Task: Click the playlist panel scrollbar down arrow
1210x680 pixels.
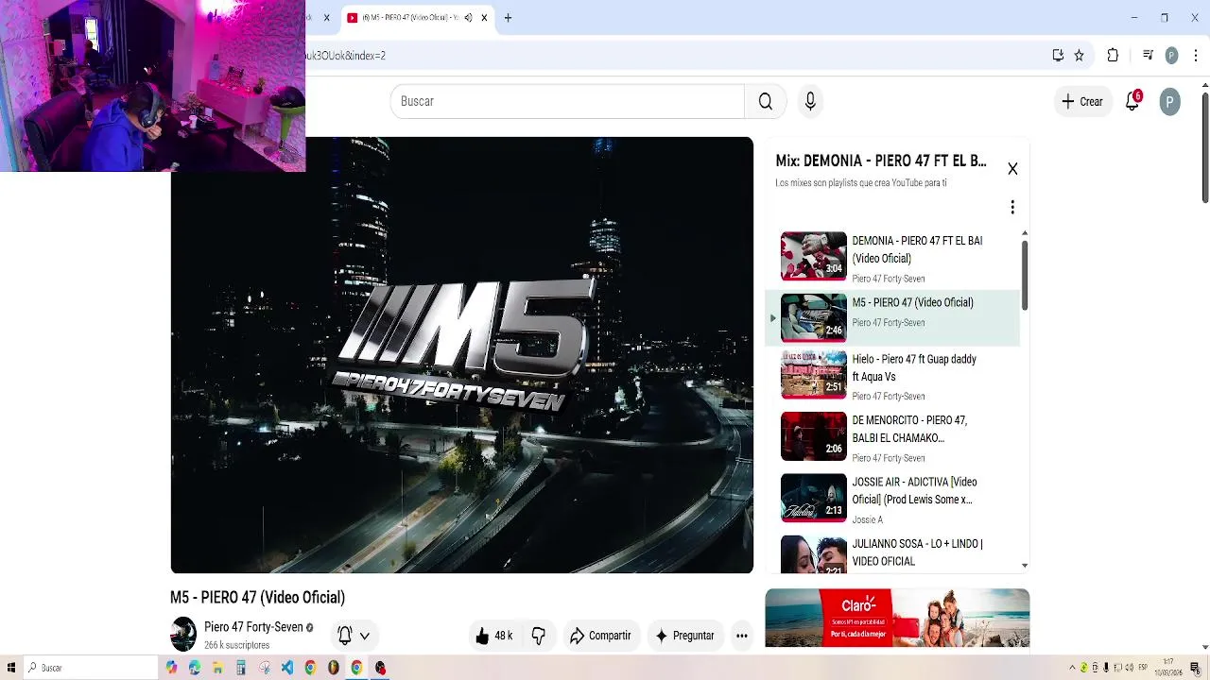Action: [x=1025, y=566]
